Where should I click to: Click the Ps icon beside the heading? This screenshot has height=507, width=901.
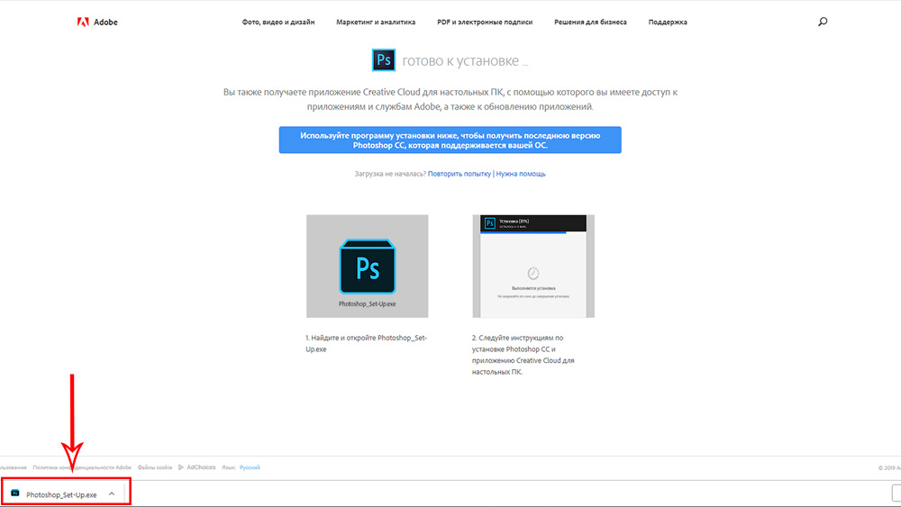383,59
